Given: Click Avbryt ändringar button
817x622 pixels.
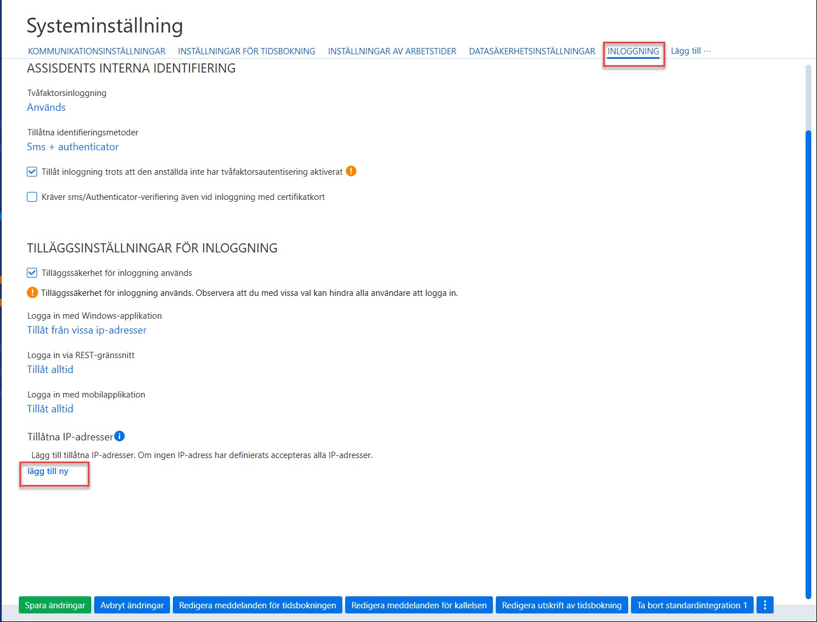Looking at the screenshot, I should [x=132, y=605].
